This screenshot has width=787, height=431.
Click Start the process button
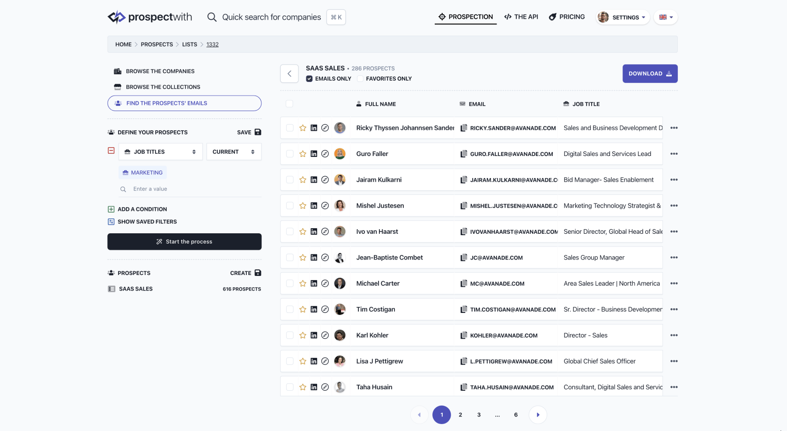(x=185, y=242)
